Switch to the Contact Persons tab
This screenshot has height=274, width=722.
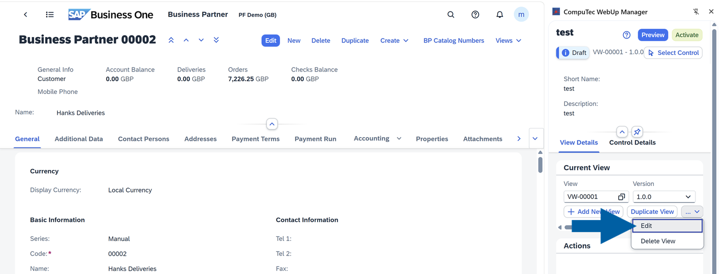pos(143,139)
